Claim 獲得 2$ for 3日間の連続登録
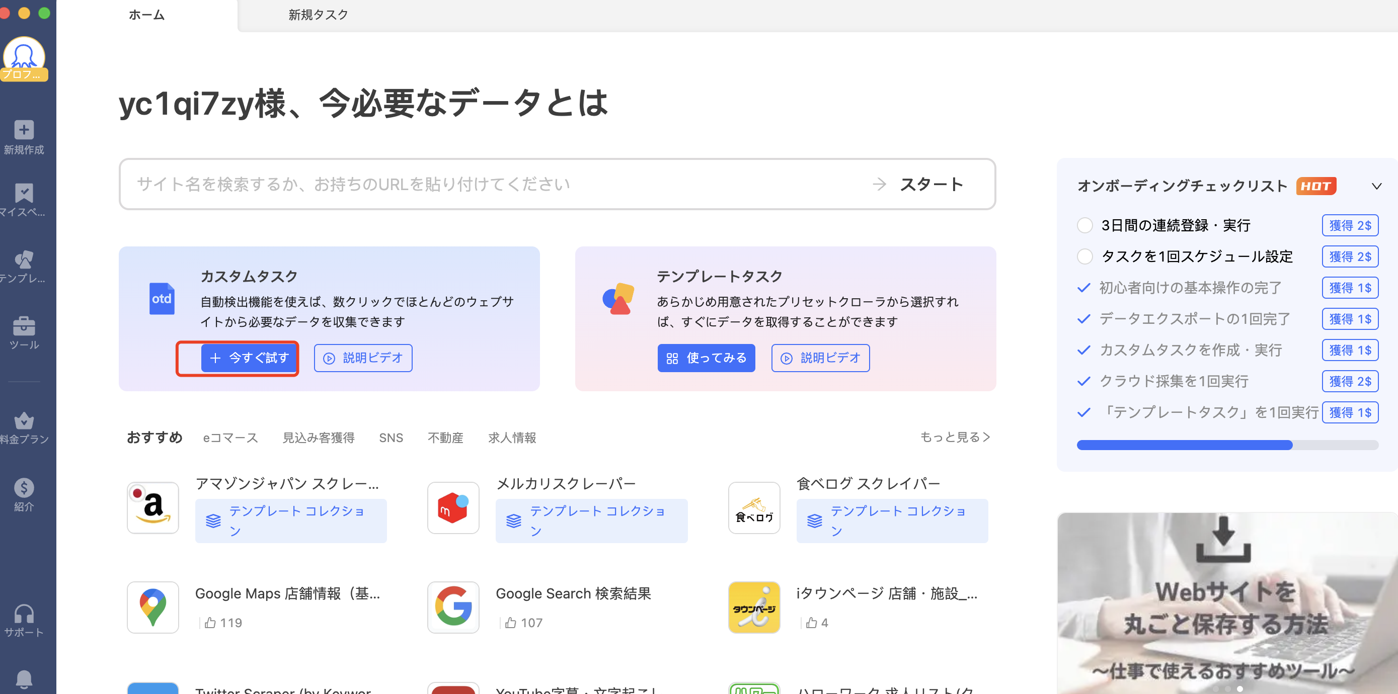 [1350, 225]
